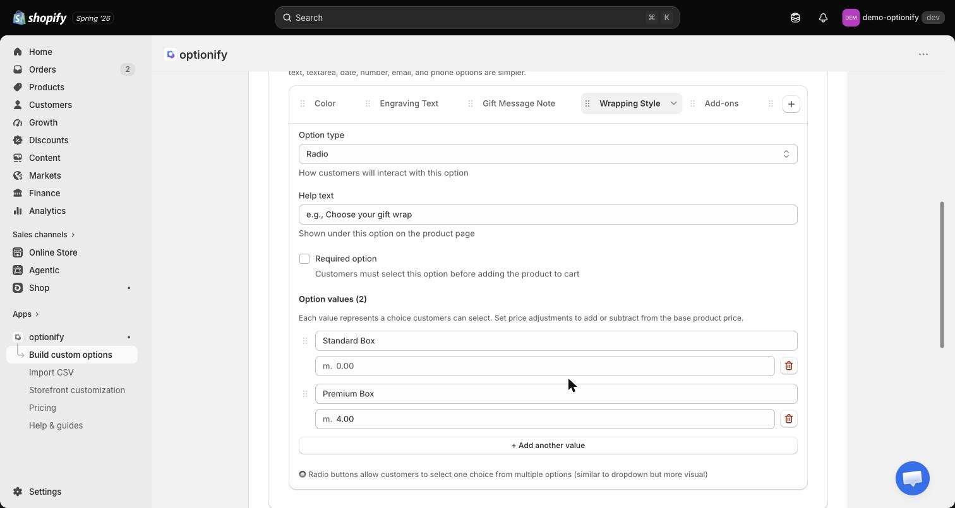Screen dimensions: 955x508
Task: Click the Help text input field
Action: (x=548, y=215)
